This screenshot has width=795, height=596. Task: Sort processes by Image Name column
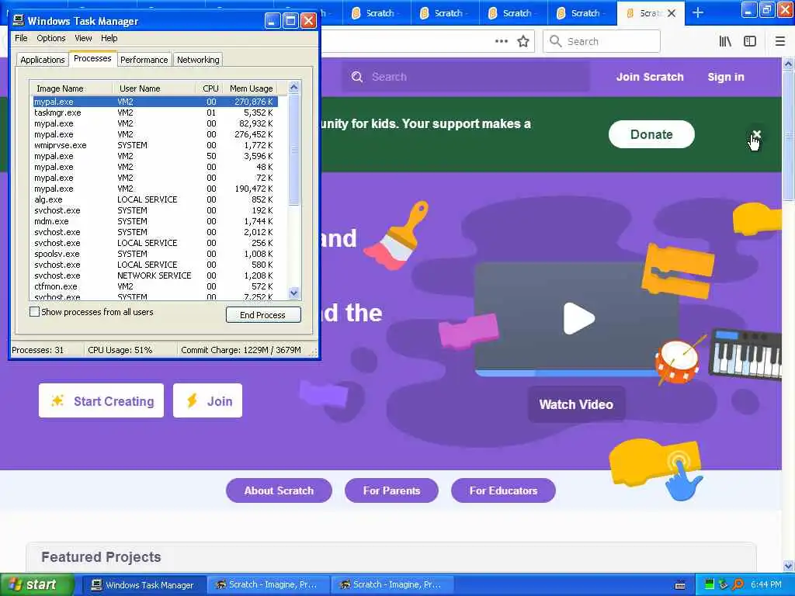point(71,88)
